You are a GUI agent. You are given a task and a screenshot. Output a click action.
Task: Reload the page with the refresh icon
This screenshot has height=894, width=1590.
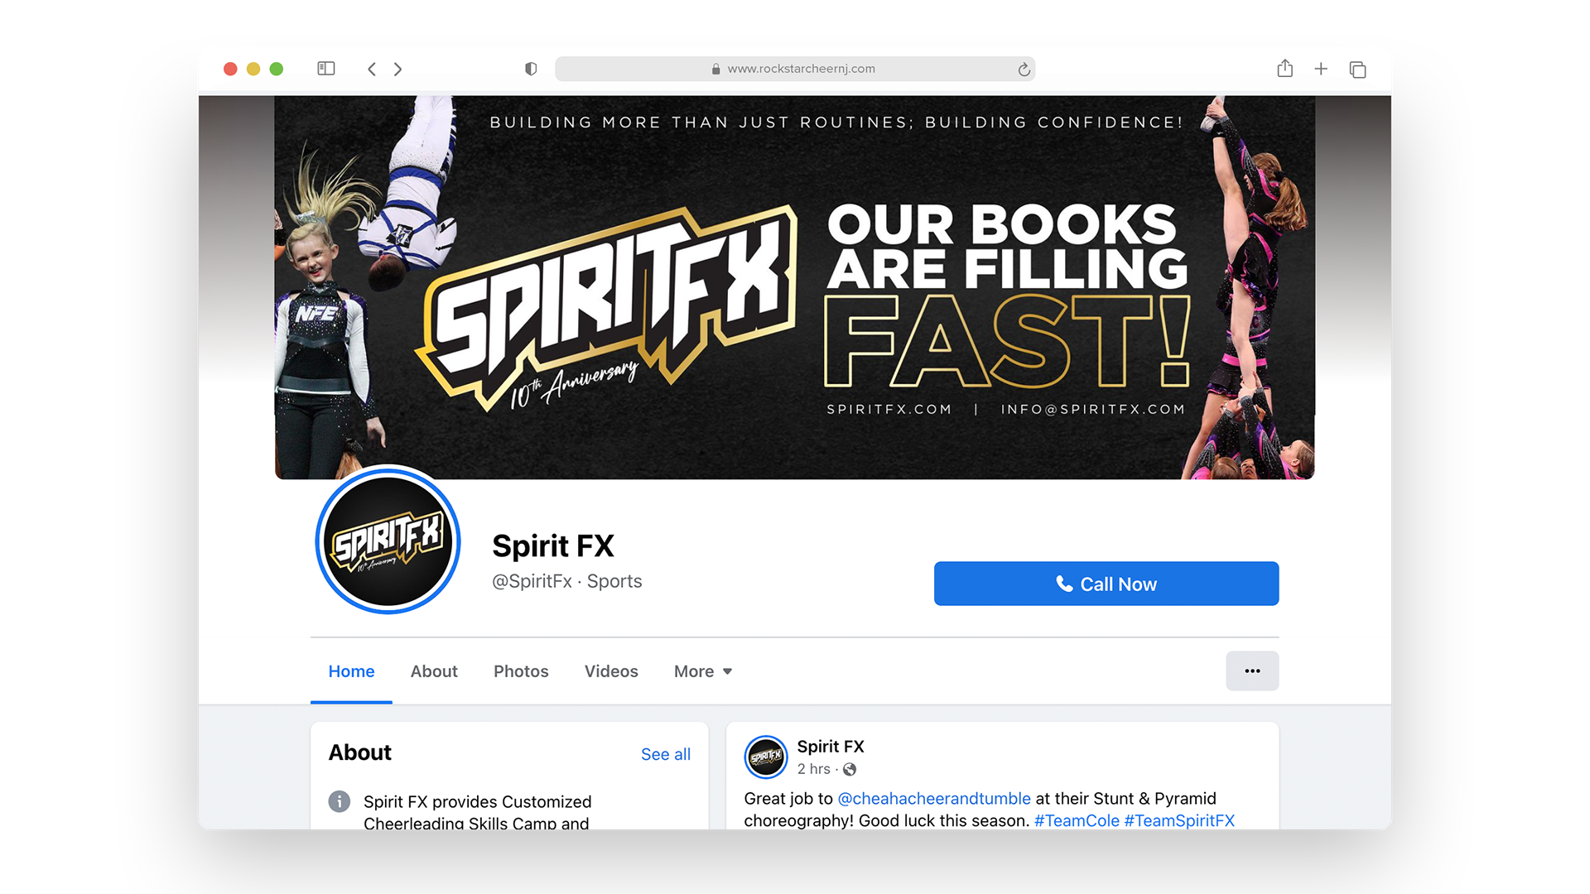1024,69
